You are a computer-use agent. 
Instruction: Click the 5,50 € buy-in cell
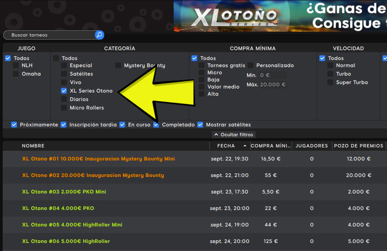click(271, 192)
